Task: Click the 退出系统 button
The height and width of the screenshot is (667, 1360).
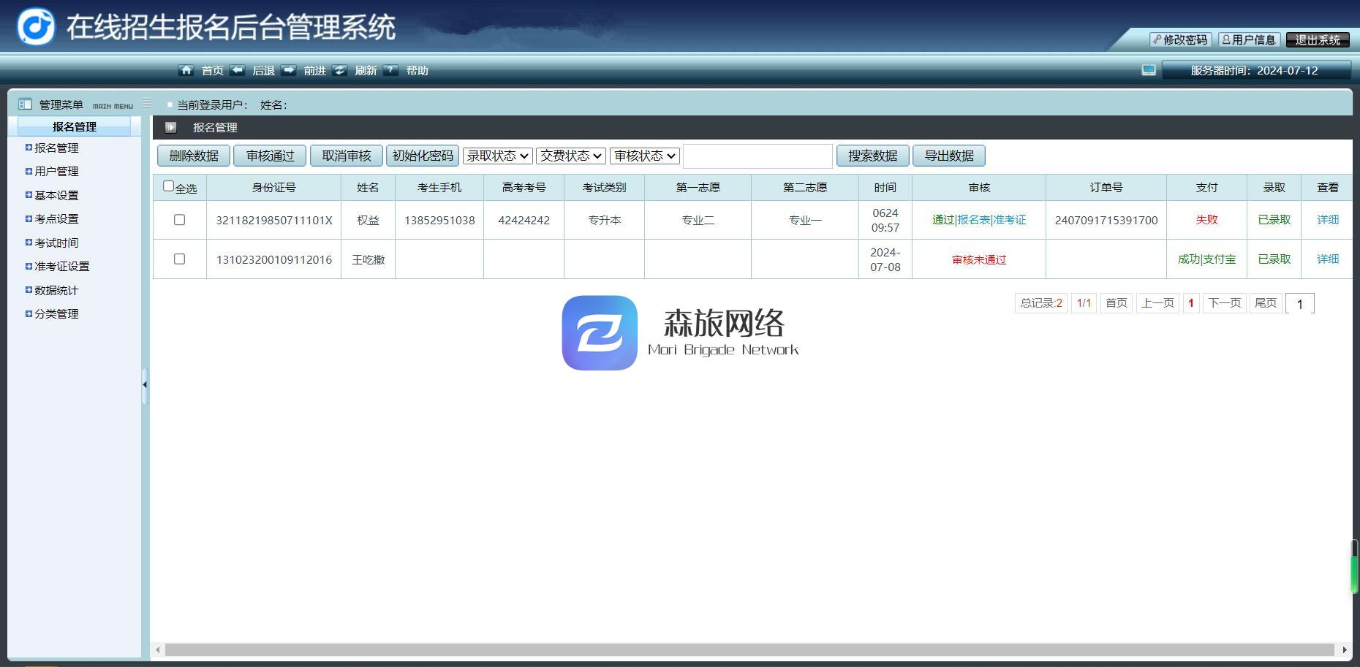Action: click(x=1318, y=39)
